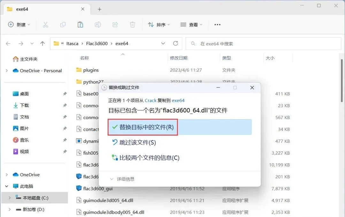Viewport: 345px width, 217px height.
Task: Click the Cut scissors icon in toolbar
Action: tap(45, 24)
